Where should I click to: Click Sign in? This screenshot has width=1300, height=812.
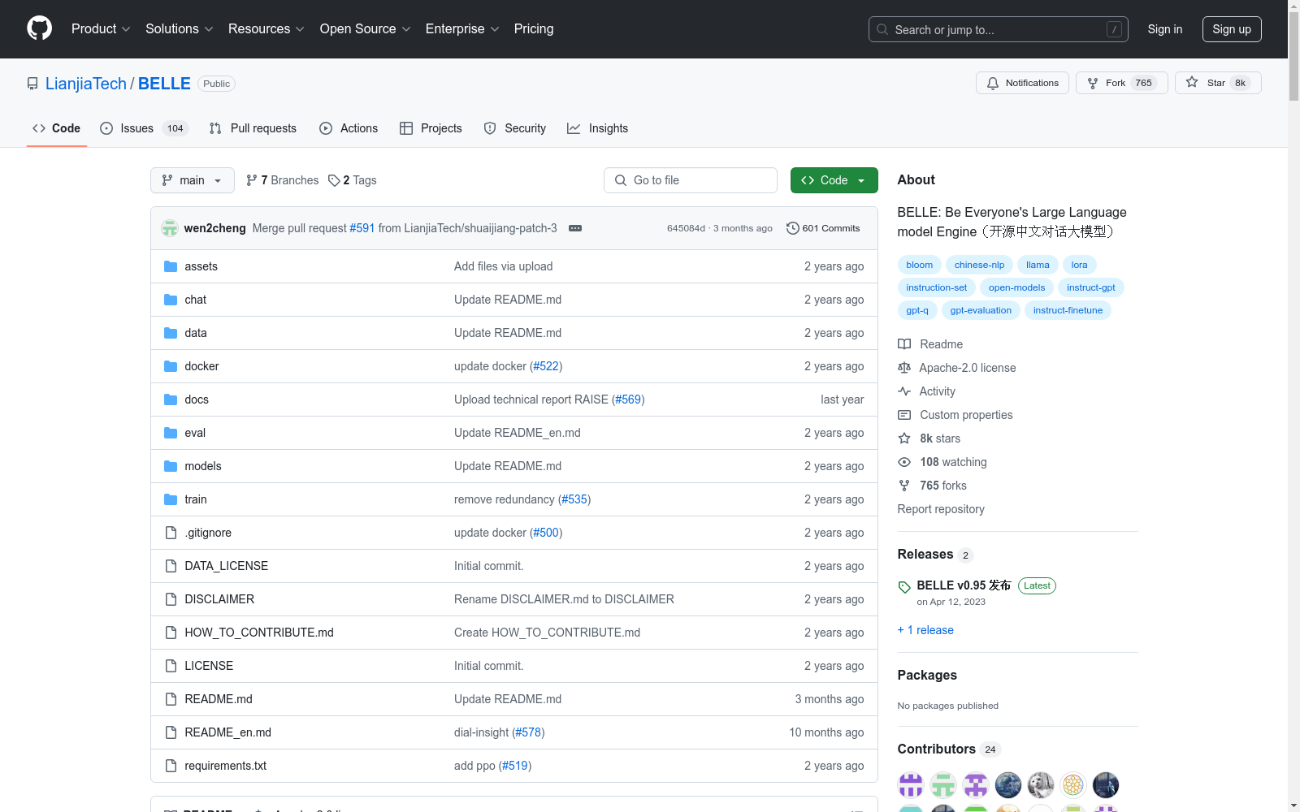[x=1164, y=29]
